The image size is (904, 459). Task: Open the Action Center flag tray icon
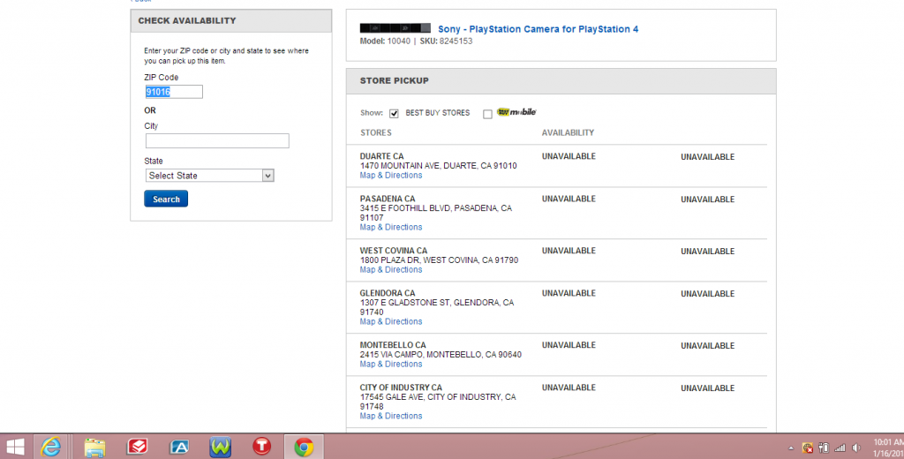click(808, 448)
